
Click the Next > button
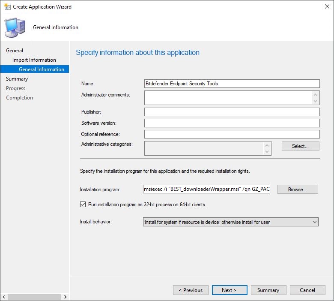[x=229, y=290]
